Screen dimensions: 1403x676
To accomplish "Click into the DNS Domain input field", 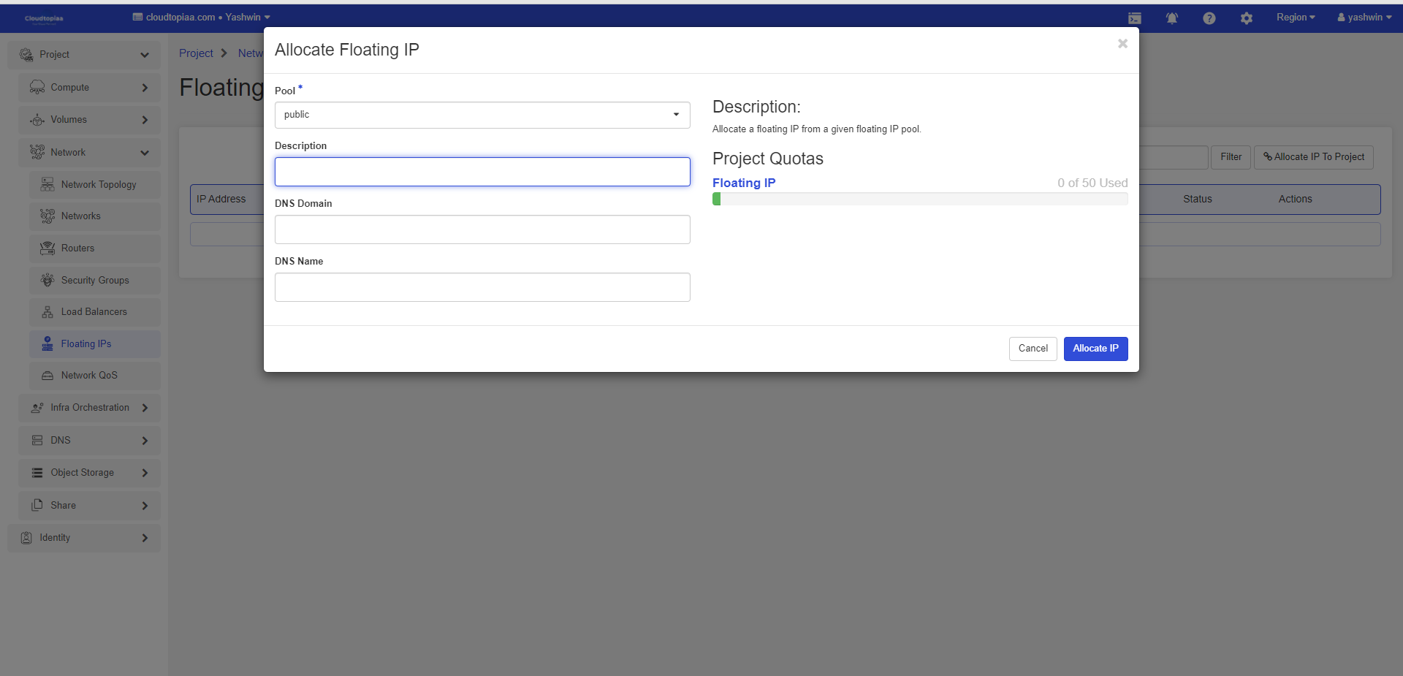I will click(x=482, y=229).
